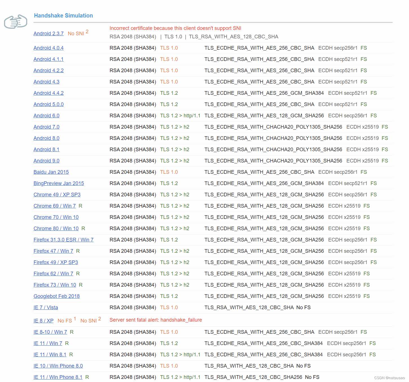Open the Firefox 47 / Win 7 link

coord(53,251)
